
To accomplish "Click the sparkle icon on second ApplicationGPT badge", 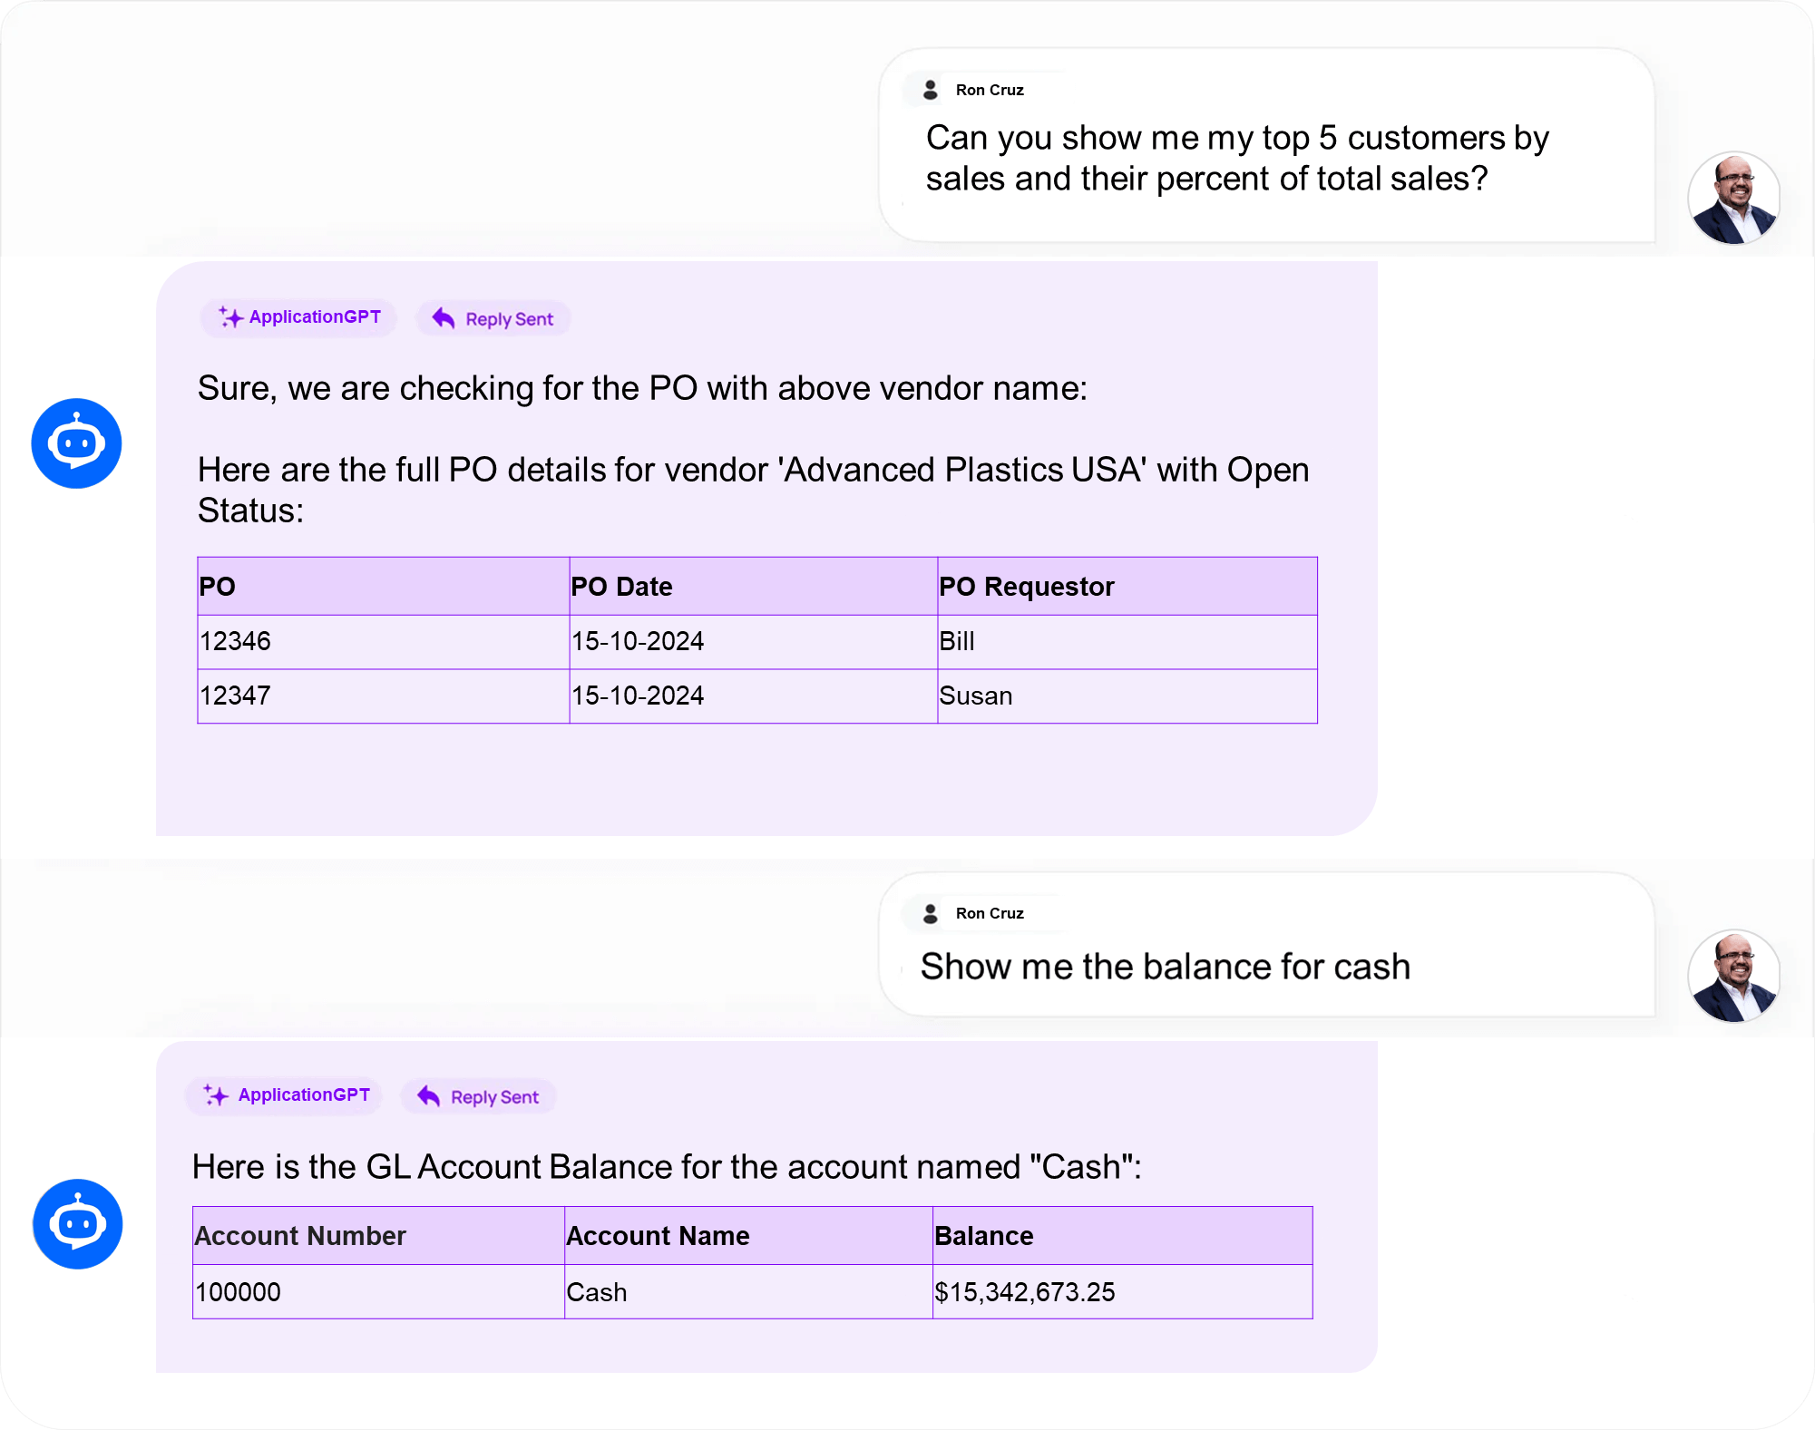I will click(x=216, y=1095).
